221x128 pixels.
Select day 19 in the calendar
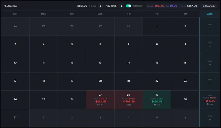[72, 81]
